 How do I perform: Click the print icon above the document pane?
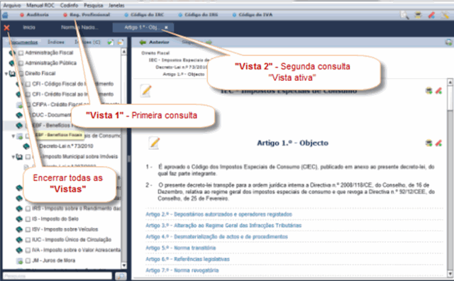point(448,43)
